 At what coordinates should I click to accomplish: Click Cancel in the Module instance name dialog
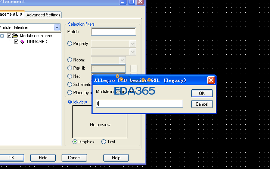click(202, 104)
